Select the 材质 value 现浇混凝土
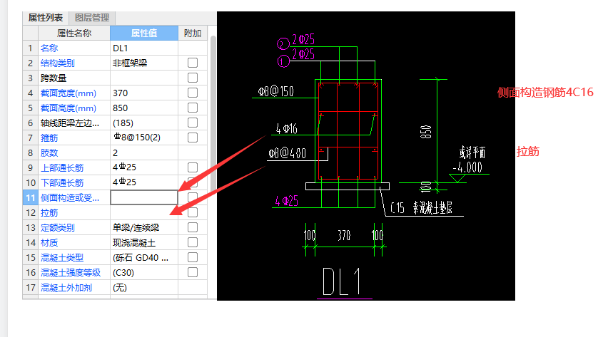Viewport: 608px width, 337px height. (x=134, y=243)
